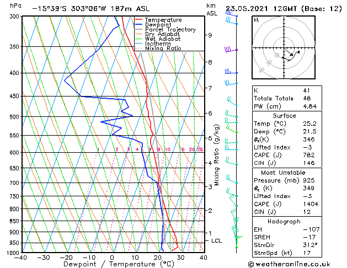Image resolution: width=347 pixels, height=268 pixels.
Task: Click the purple wind barb near 350 hPa
Action: [x=231, y=49]
